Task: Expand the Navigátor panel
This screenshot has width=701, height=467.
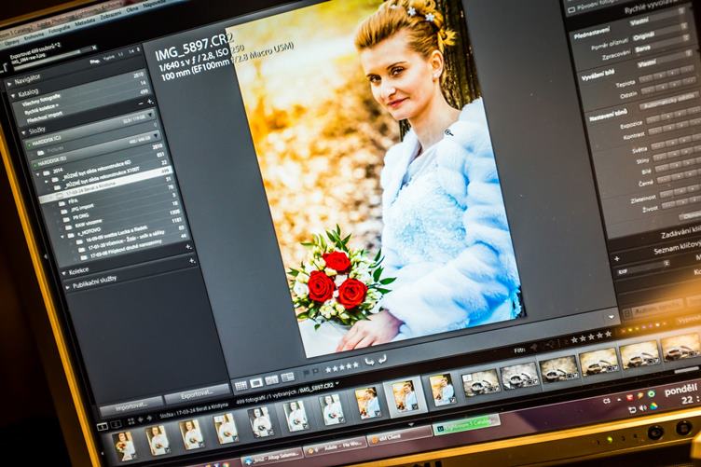Action: coord(9,84)
